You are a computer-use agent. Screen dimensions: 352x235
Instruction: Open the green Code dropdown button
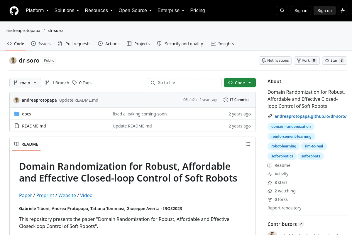pos(240,83)
